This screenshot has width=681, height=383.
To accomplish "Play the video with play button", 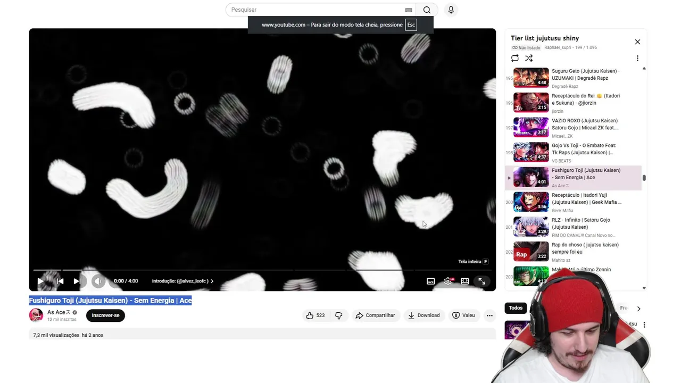I will [40, 281].
